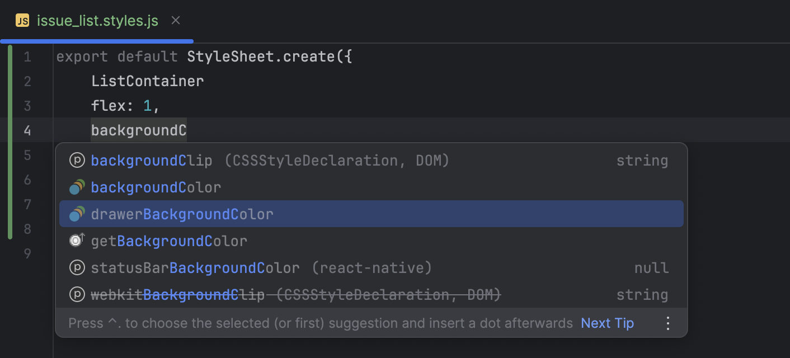The width and height of the screenshot is (790, 358).
Task: Click the deprecated icon next to webkitBackgroundClip entry
Action: 77,294
